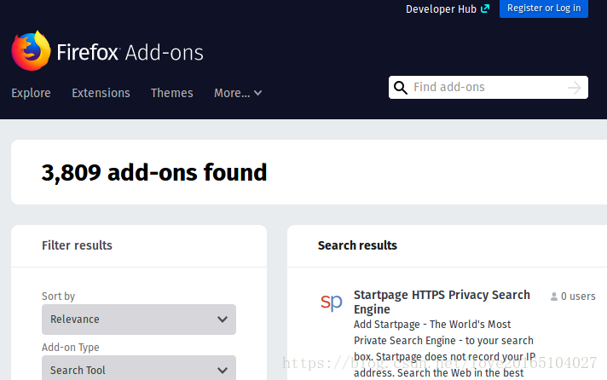Image resolution: width=607 pixels, height=380 pixels.
Task: Open the Themes page
Action: click(172, 93)
